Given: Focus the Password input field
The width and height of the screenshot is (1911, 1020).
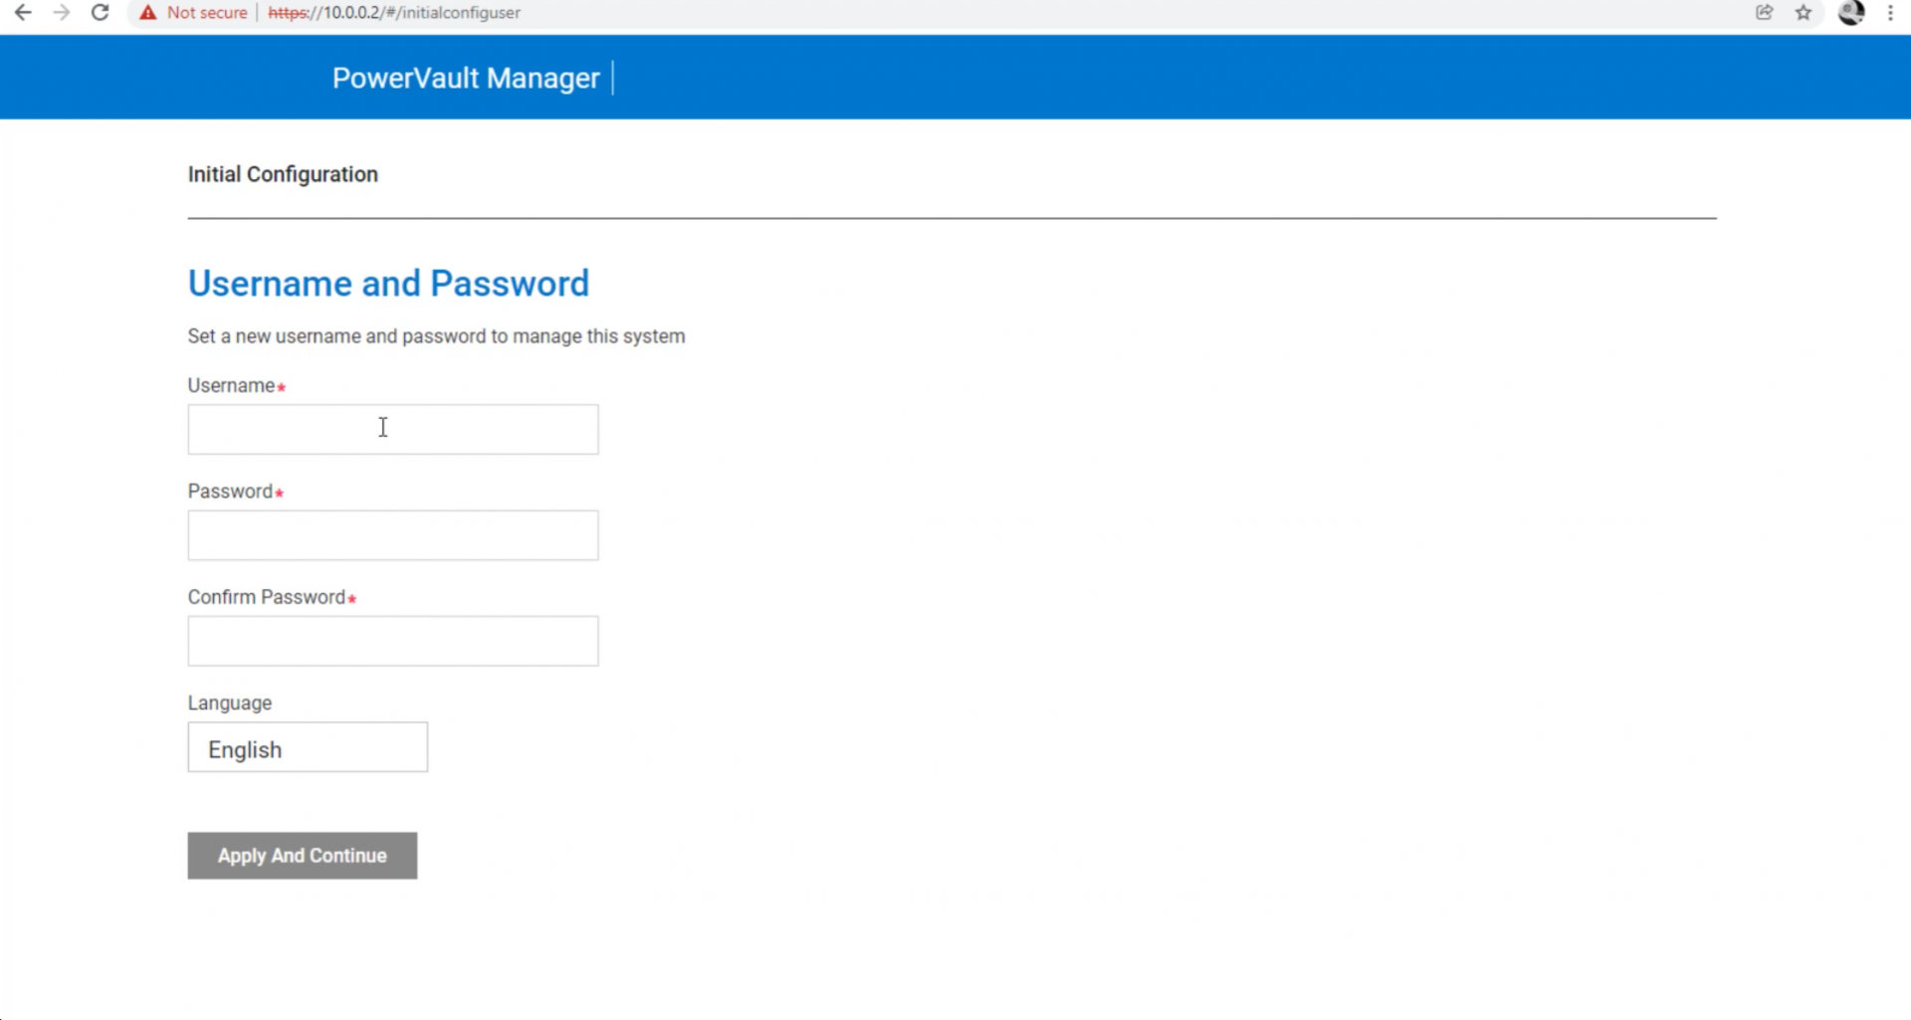Looking at the screenshot, I should pos(392,535).
